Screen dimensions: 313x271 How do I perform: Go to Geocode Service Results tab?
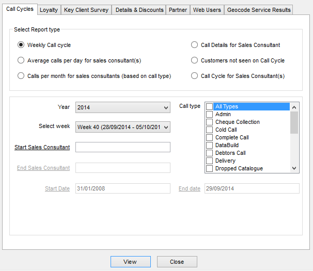[x=259, y=10]
